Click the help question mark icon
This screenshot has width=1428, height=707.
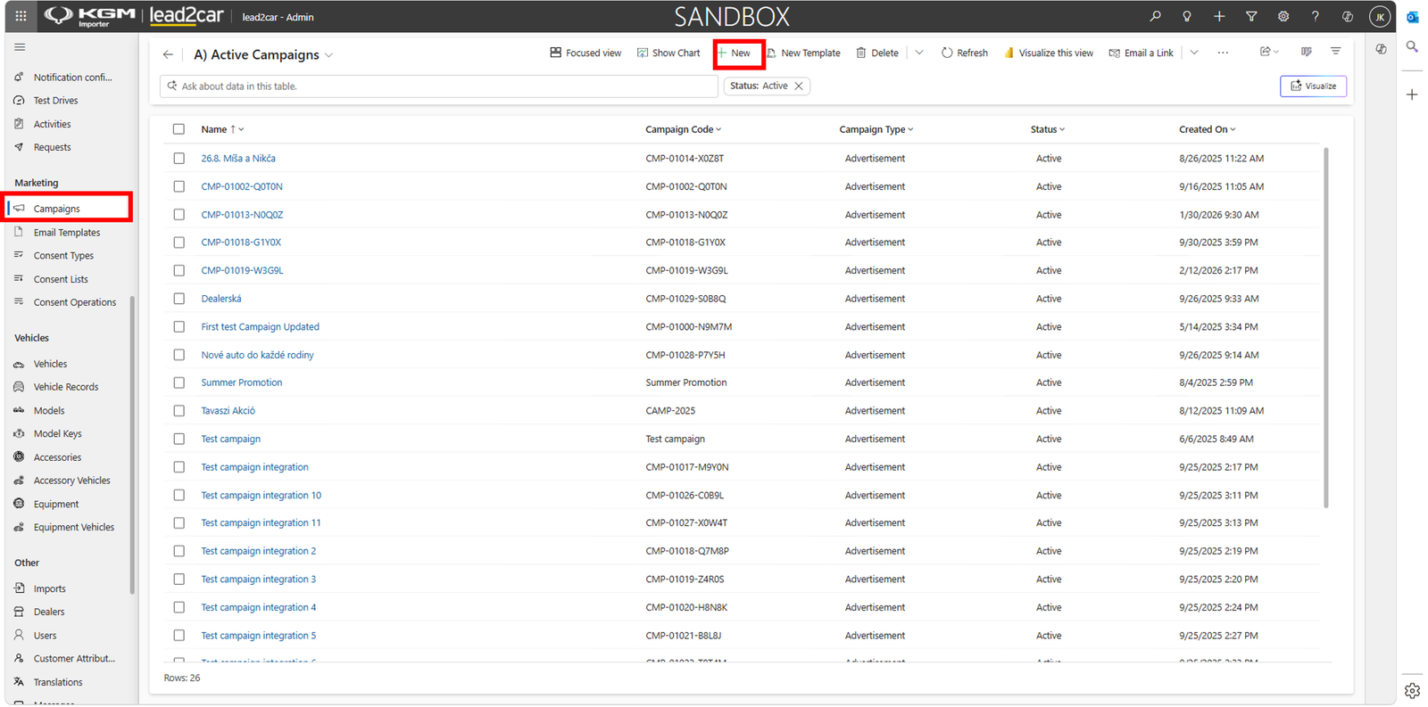[1315, 16]
